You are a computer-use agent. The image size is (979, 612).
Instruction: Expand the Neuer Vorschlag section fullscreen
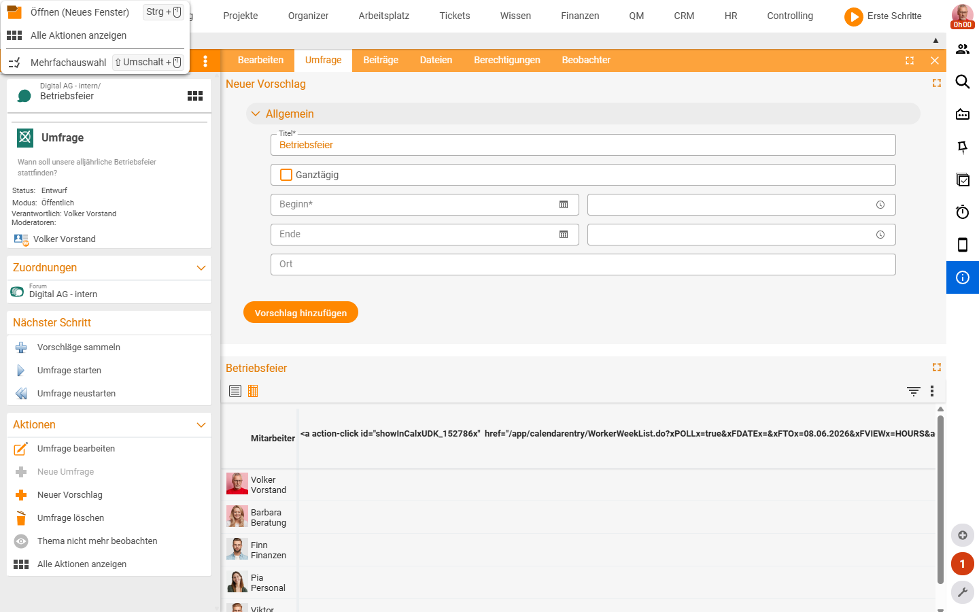(937, 83)
